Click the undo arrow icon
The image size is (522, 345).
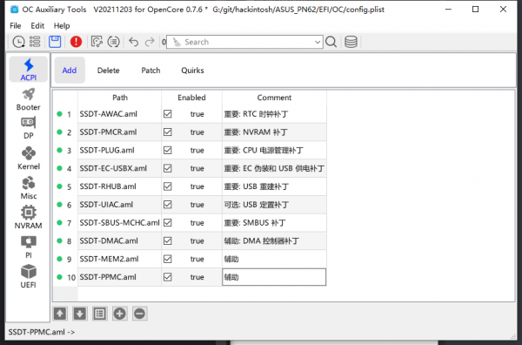(133, 42)
